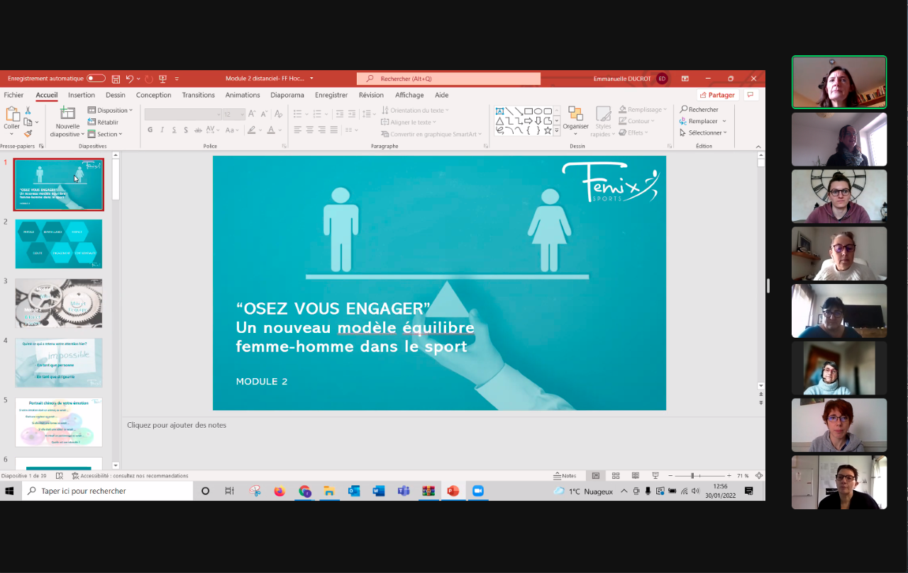Viewport: 908px width, 573px height.
Task: Toggle the Enregistrement automatique switch
Action: click(x=96, y=79)
